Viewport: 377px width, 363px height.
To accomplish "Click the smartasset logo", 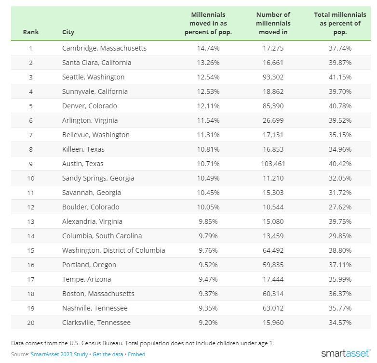I will point(345,353).
